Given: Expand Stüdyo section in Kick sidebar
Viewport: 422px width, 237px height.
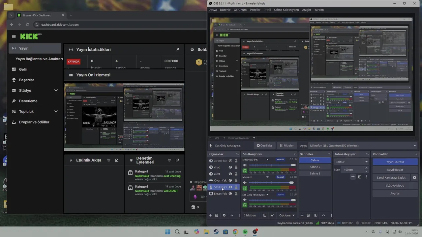Looking at the screenshot, I should tap(56, 91).
